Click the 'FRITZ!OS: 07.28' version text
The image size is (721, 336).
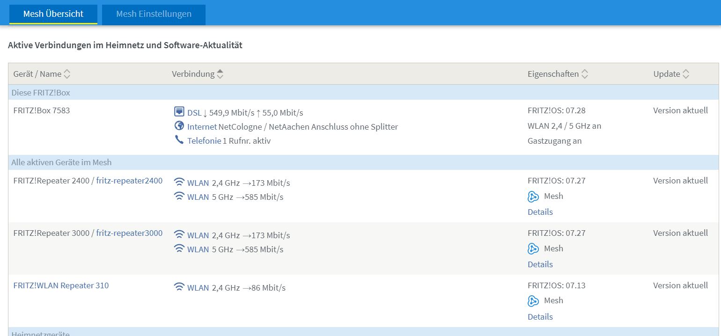[557, 111]
